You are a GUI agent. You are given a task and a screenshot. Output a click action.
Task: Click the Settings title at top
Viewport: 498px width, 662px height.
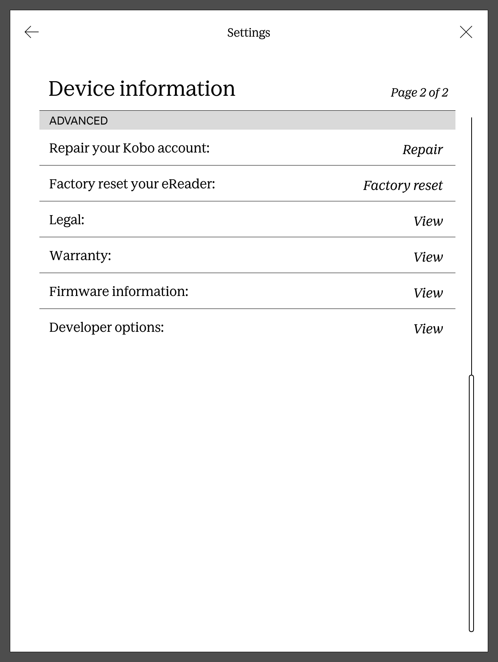tap(249, 32)
